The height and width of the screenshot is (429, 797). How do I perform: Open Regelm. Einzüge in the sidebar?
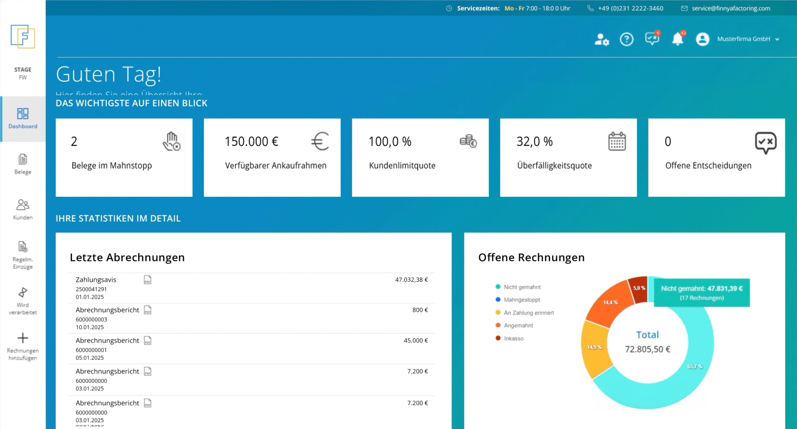point(23,255)
